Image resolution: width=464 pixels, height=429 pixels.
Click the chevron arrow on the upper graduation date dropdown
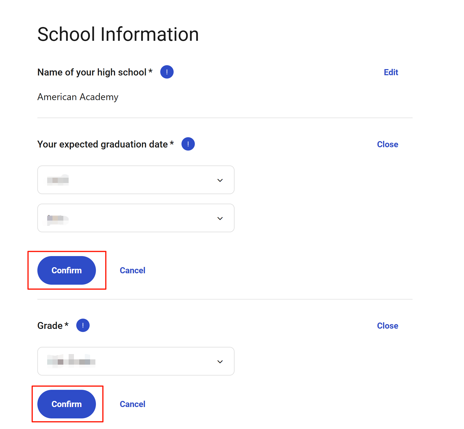coord(220,180)
